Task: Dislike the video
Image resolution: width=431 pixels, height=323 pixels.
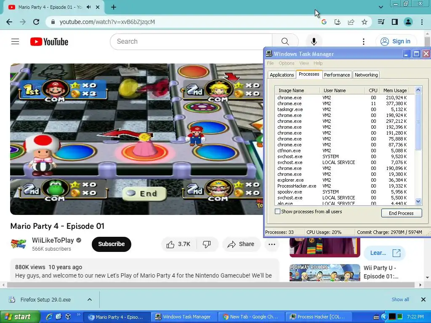Action: click(x=207, y=244)
